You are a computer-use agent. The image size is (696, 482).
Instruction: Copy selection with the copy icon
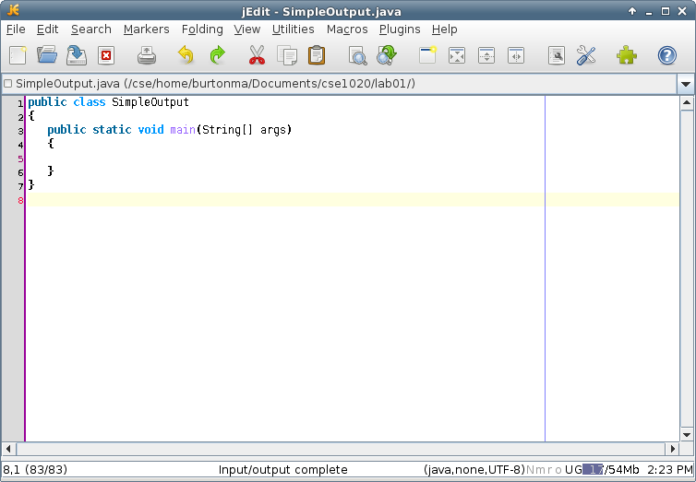coord(287,55)
